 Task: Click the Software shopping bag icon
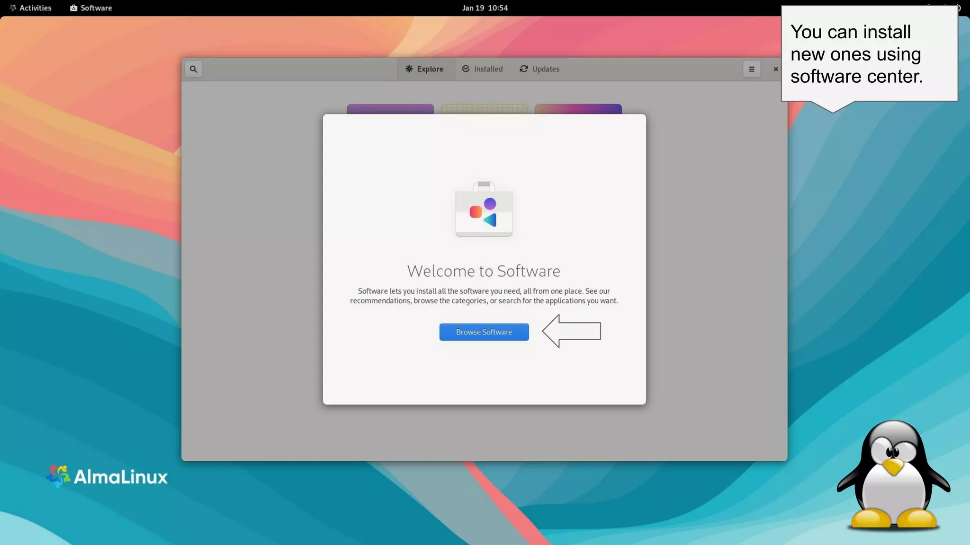coord(484,209)
